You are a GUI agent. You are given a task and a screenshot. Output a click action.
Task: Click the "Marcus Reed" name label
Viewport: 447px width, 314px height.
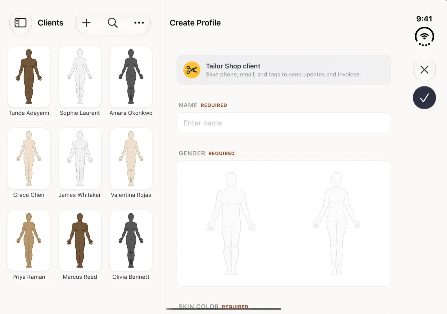pos(80,277)
